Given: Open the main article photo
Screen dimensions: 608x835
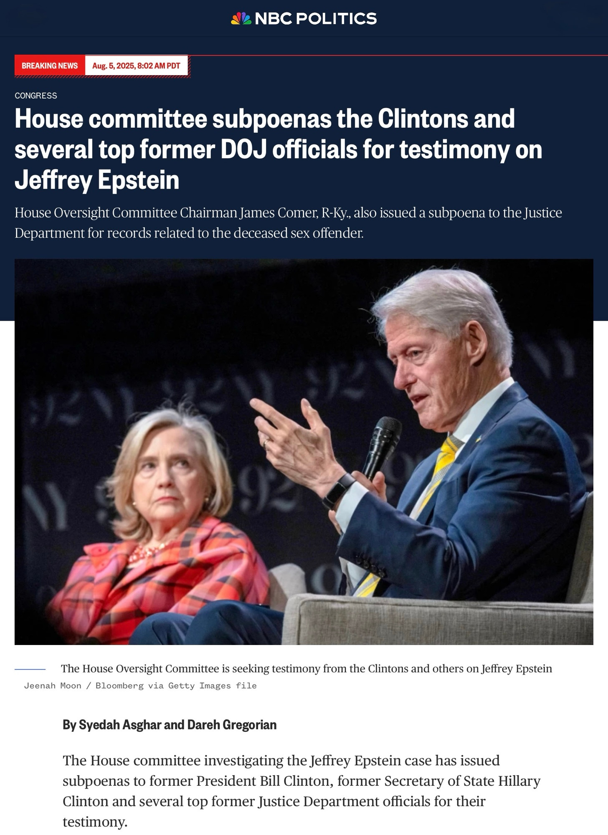Looking at the screenshot, I should coord(304,452).
